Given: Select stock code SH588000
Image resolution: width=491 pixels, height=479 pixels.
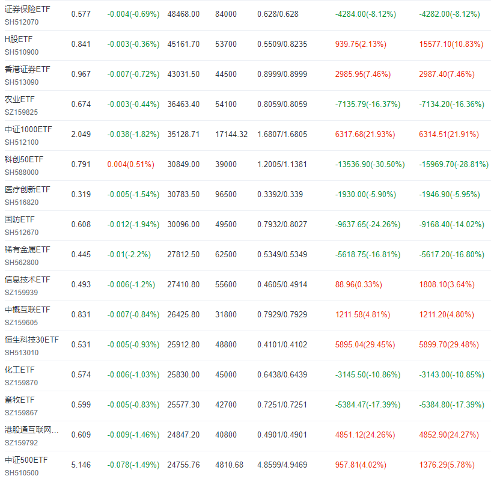Looking at the screenshot, I should click(x=22, y=172).
